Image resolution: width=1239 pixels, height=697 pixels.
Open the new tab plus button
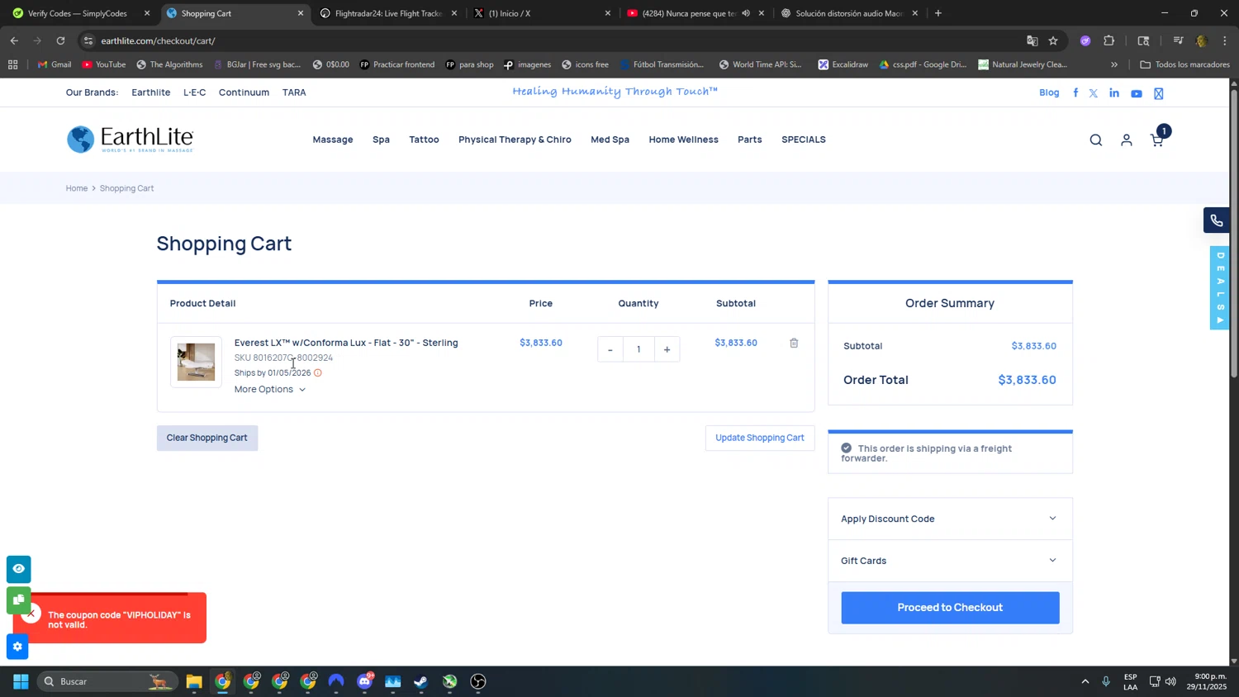[938, 13]
